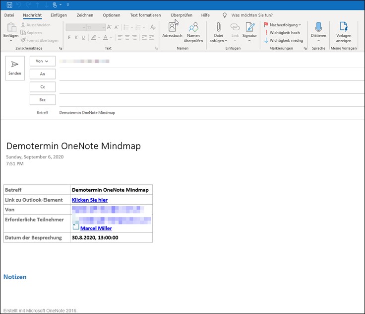Viewport: 365px width, 314px height.
Task: Clear all formatting icon
Action: point(153,27)
